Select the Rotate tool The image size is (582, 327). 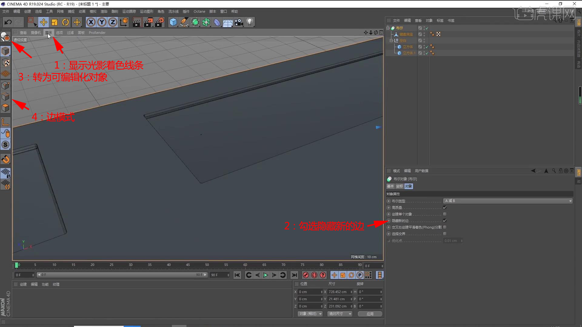point(65,22)
